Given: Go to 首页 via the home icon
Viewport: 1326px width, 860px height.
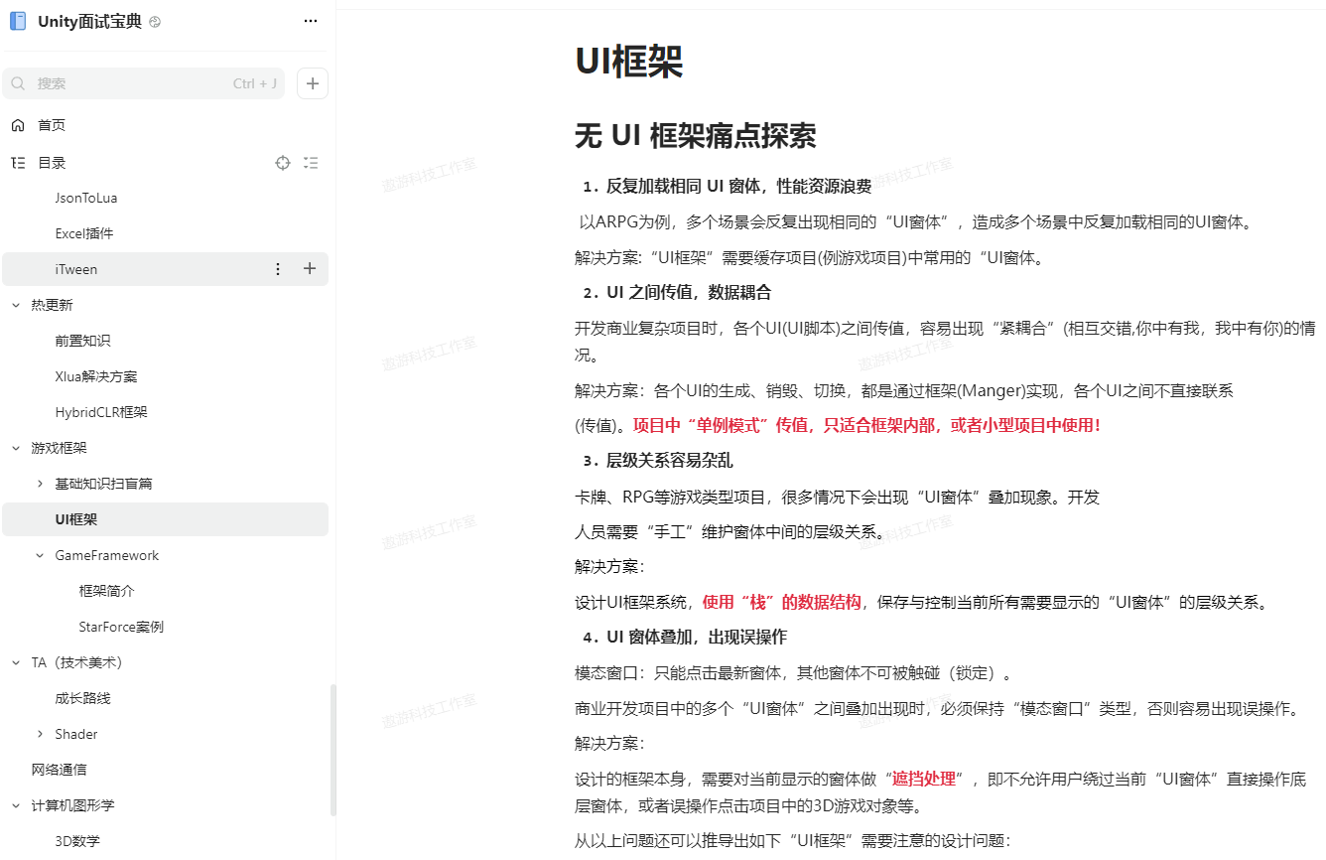Looking at the screenshot, I should [x=18, y=125].
